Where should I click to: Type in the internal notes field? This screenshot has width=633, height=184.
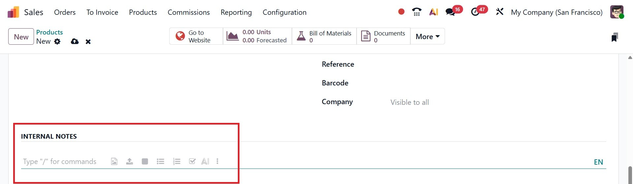[x=60, y=162]
